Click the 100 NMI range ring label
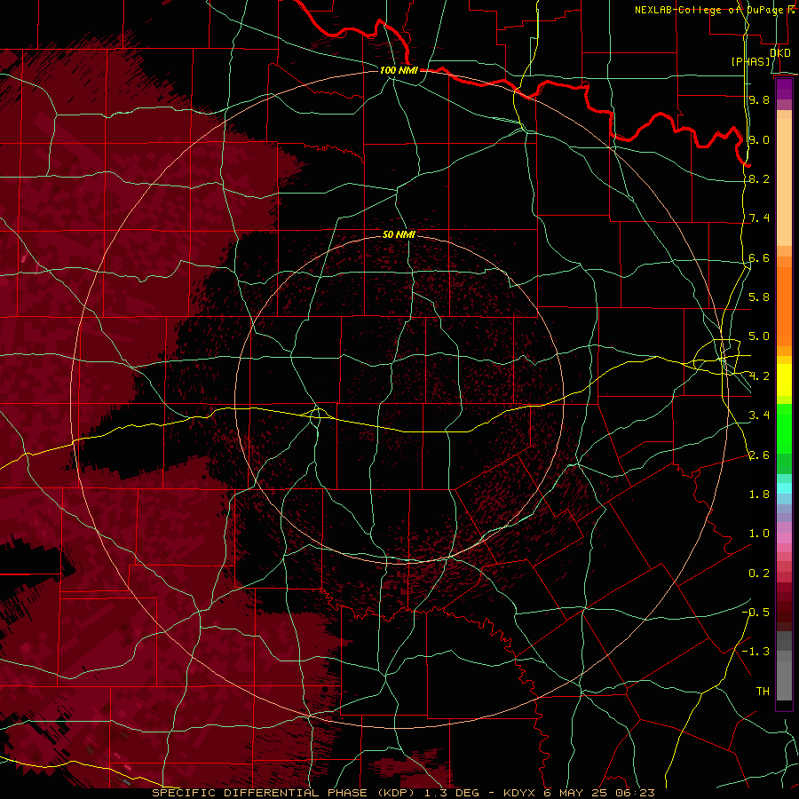This screenshot has width=799, height=799. pos(399,70)
